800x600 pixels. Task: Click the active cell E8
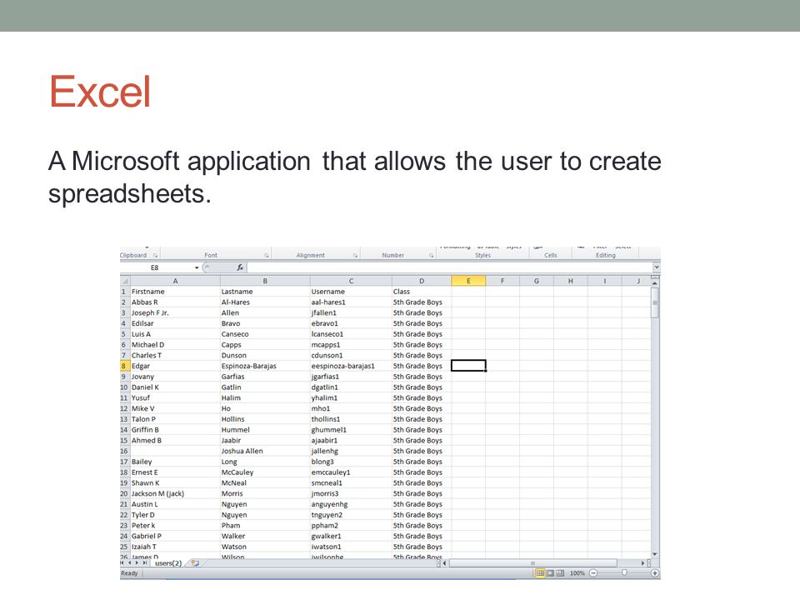coord(468,366)
